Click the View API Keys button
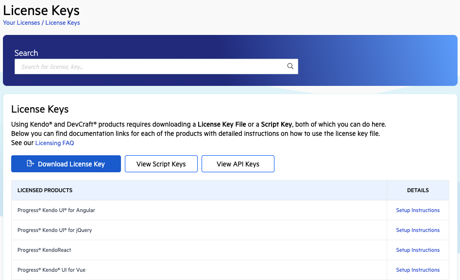Viewport: 460px width, 280px height. click(x=238, y=164)
